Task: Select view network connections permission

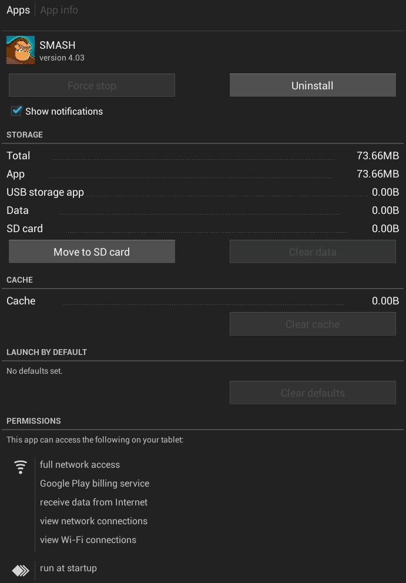Action: [93, 521]
